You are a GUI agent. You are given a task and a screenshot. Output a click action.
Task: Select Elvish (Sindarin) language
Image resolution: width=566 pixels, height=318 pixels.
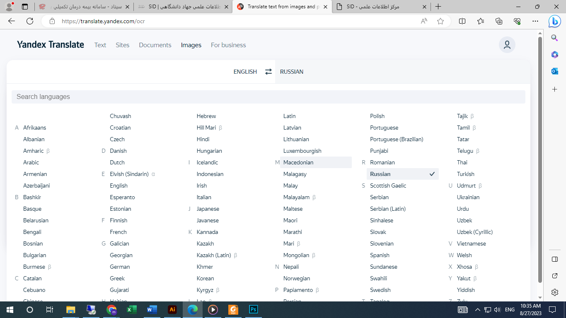(129, 174)
